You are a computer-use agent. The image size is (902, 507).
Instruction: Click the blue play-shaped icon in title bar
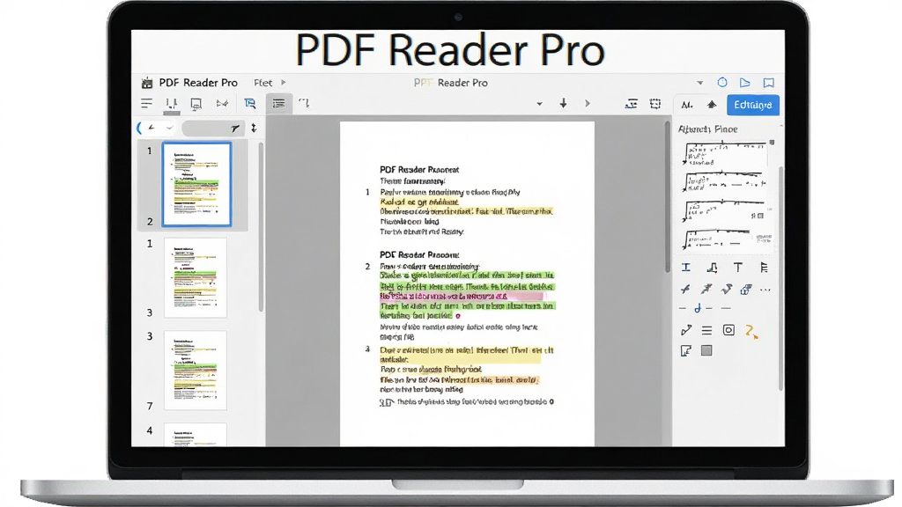click(x=745, y=83)
